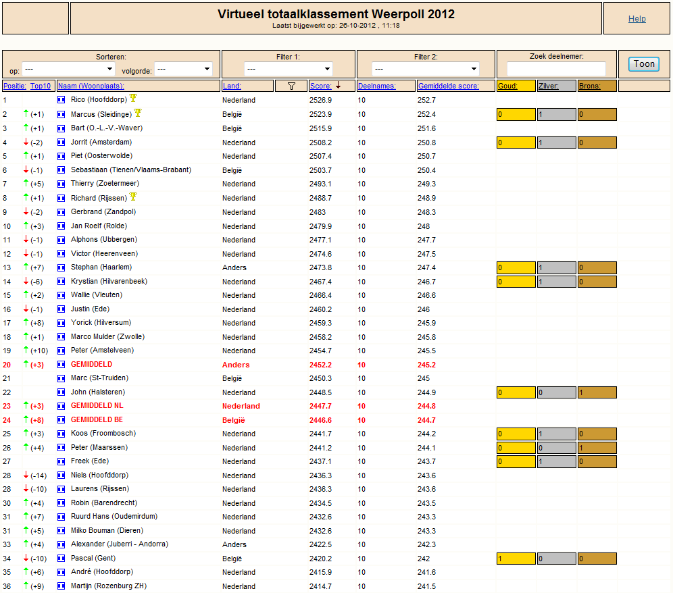The width and height of the screenshot is (673, 593).
Task: Click the Toon button
Action: pyautogui.click(x=644, y=64)
